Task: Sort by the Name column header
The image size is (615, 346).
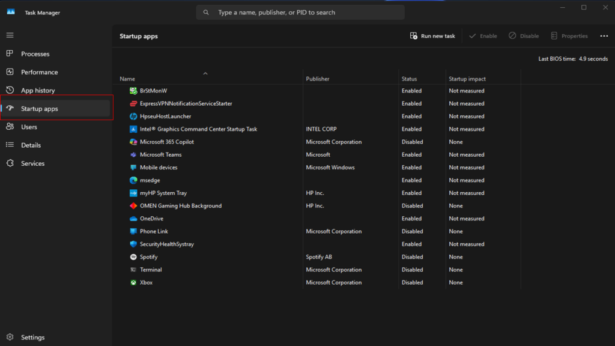Action: coord(127,79)
